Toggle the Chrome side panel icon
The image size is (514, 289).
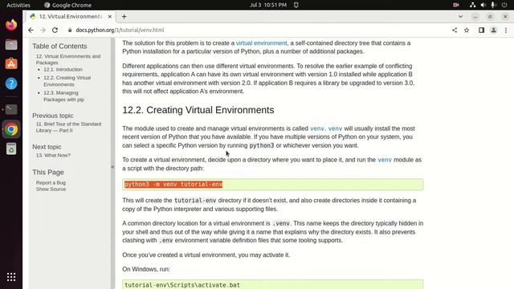(x=481, y=31)
